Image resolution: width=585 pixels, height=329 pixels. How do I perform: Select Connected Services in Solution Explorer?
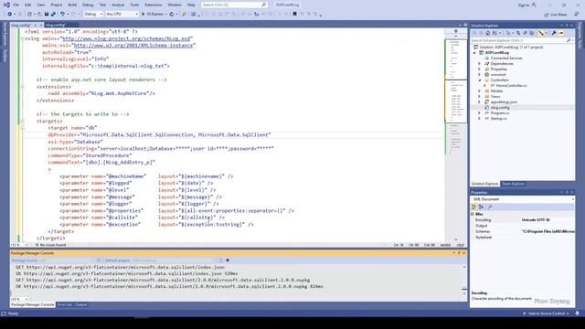[506, 58]
